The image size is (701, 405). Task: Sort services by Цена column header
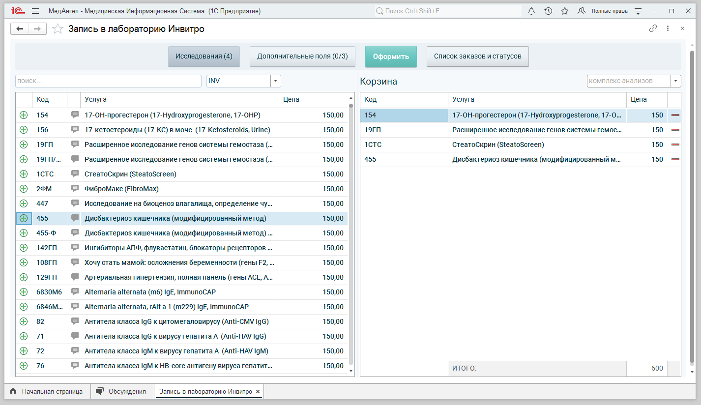313,99
